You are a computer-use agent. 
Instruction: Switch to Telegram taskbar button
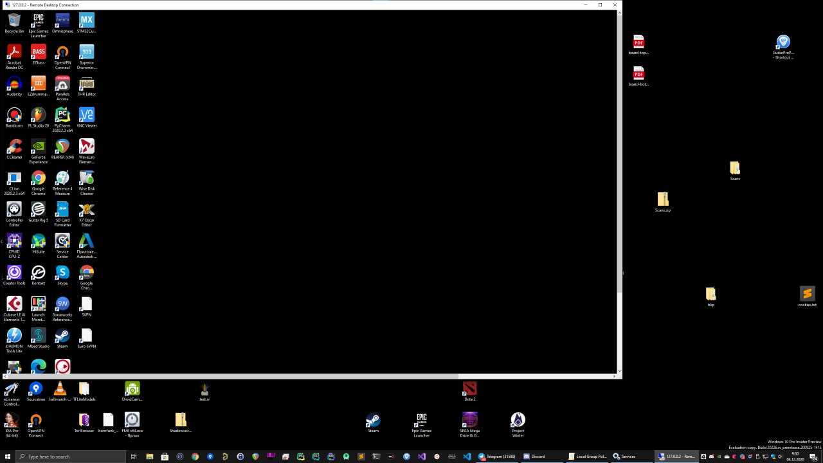click(x=497, y=457)
